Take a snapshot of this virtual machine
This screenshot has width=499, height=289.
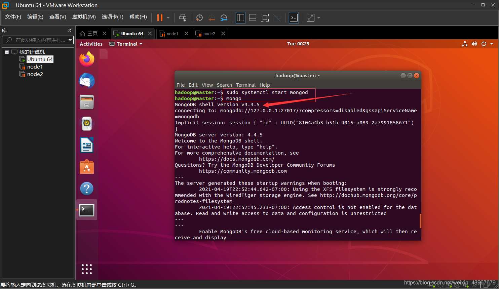click(199, 17)
